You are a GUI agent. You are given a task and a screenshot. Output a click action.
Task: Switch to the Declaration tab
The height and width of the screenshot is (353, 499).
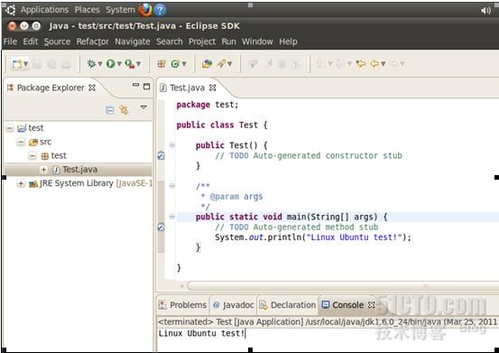288,305
